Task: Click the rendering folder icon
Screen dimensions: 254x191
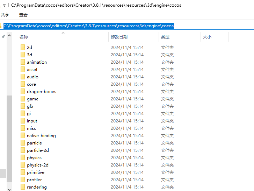Action: [23, 187]
